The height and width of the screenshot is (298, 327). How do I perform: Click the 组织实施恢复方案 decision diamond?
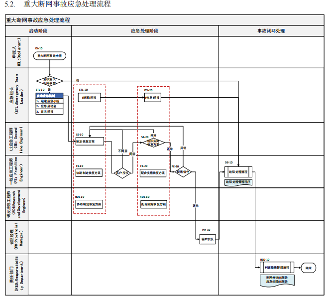153,143
